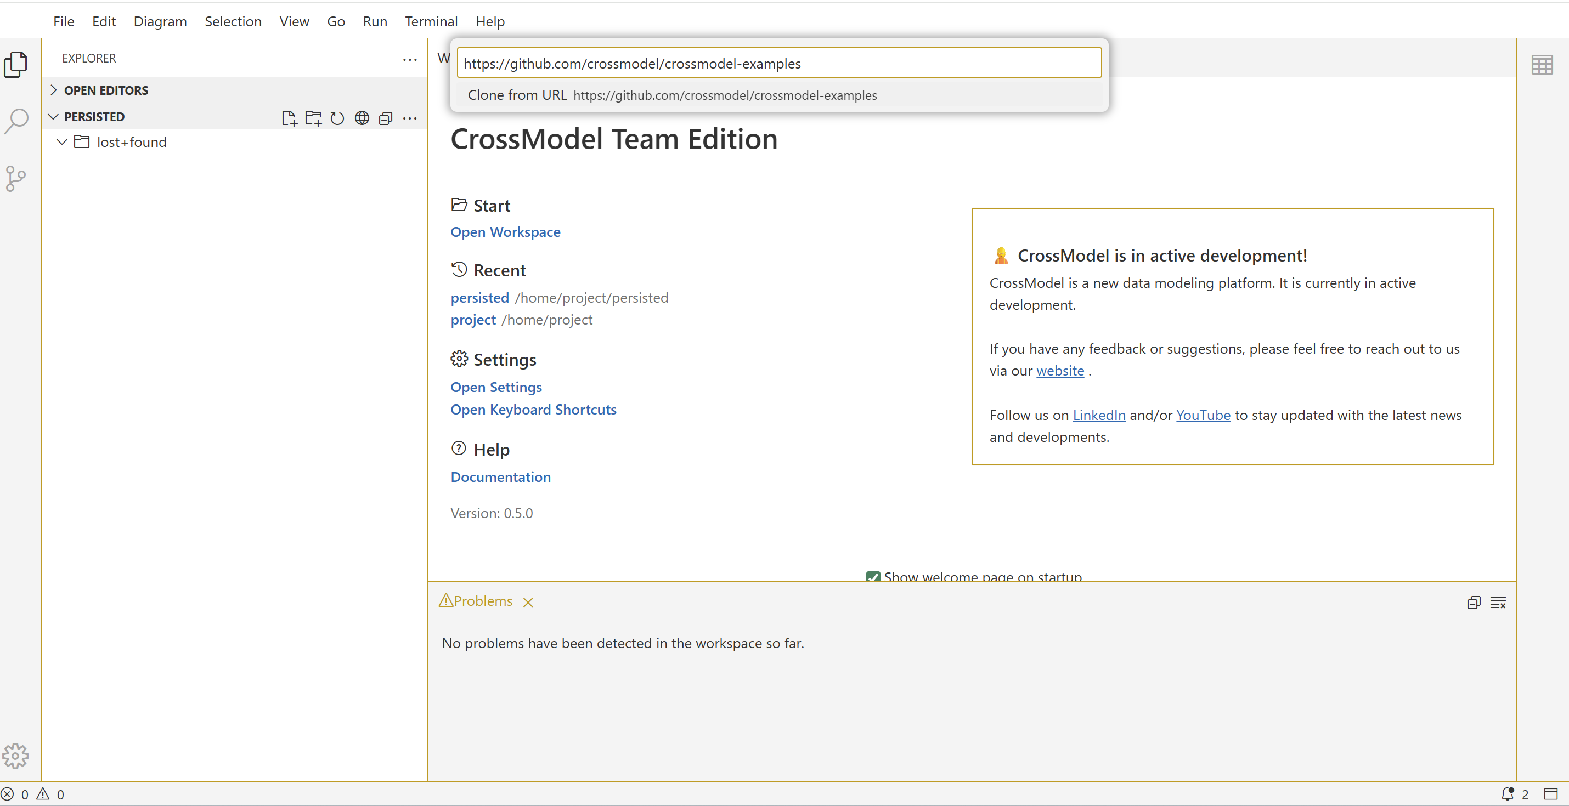Open the Terminal menu
1569x806 pixels.
coord(431,21)
